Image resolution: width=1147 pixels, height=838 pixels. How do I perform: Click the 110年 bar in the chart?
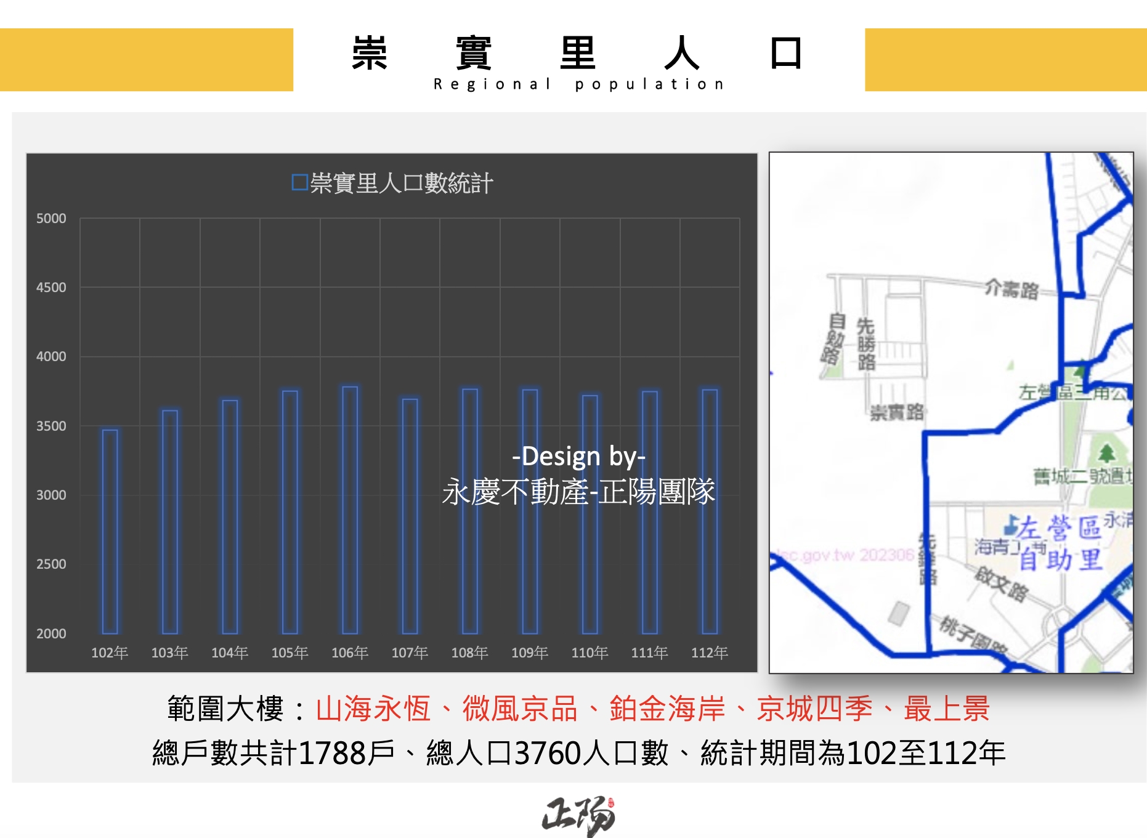(x=590, y=515)
